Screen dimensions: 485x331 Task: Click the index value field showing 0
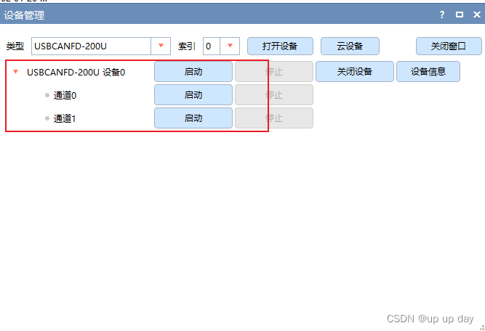212,46
